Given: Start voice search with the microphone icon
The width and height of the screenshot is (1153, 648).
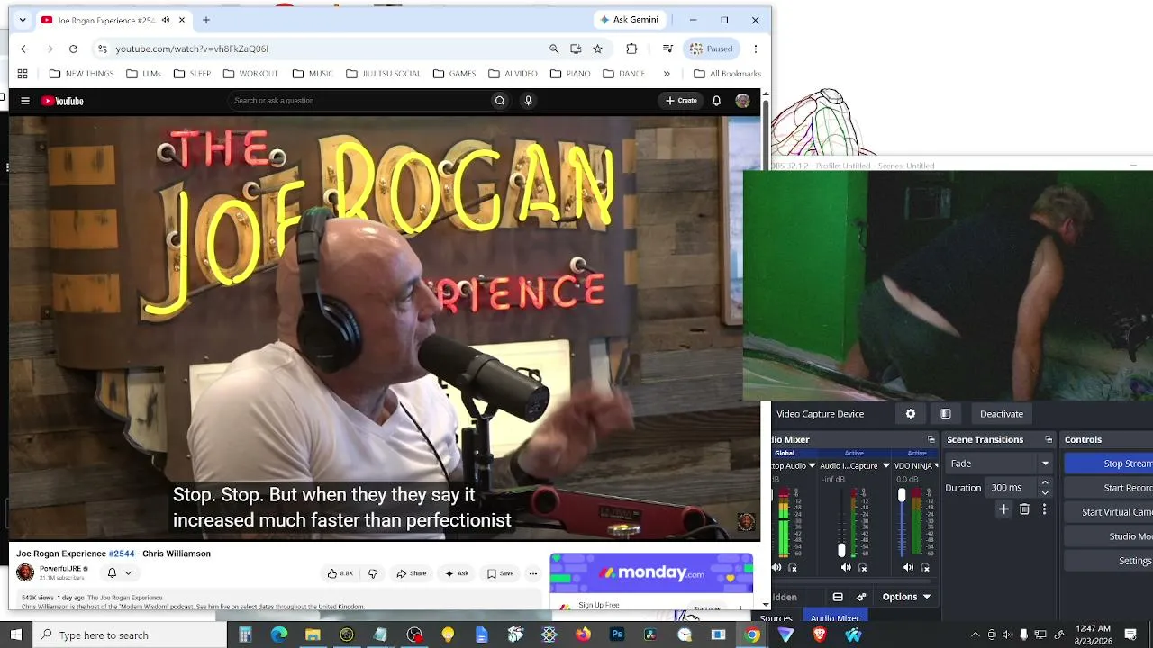Looking at the screenshot, I should point(529,101).
